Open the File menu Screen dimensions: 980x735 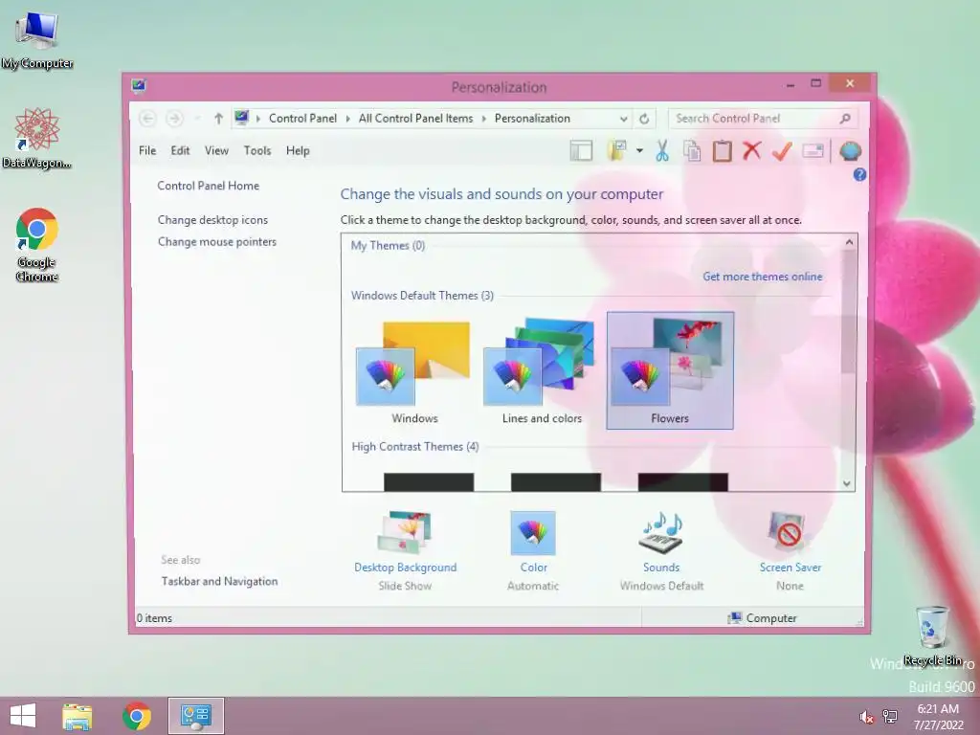[x=147, y=150]
